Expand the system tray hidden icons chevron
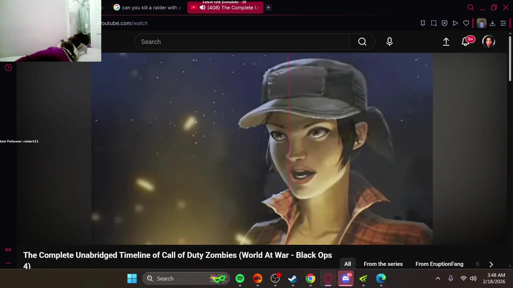The image size is (513, 288). (x=438, y=278)
